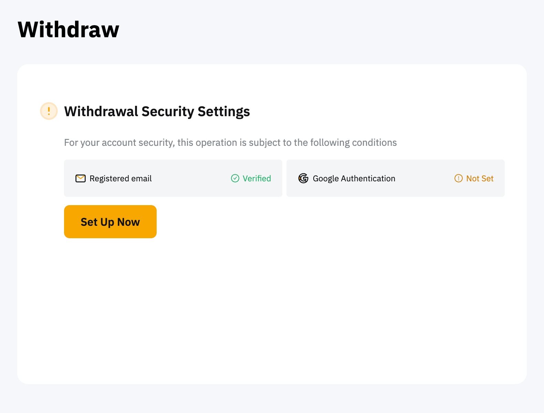Click the envelope icon for Registered email
Screen dimensions: 544x413
tap(81, 178)
